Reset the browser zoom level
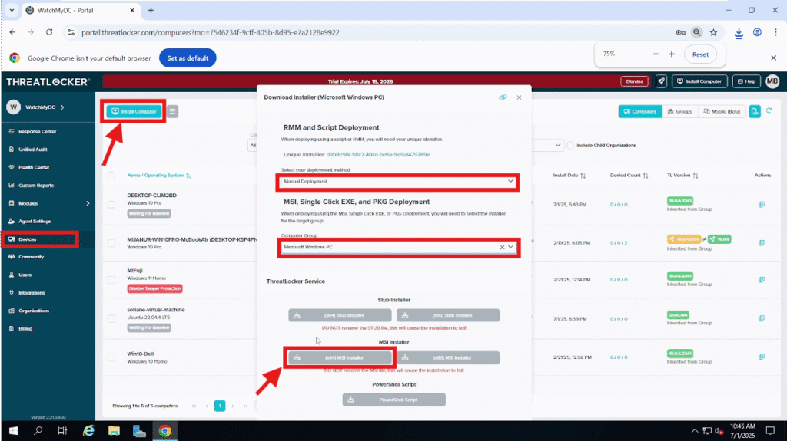Viewport: 787px width, 441px height. coord(700,54)
